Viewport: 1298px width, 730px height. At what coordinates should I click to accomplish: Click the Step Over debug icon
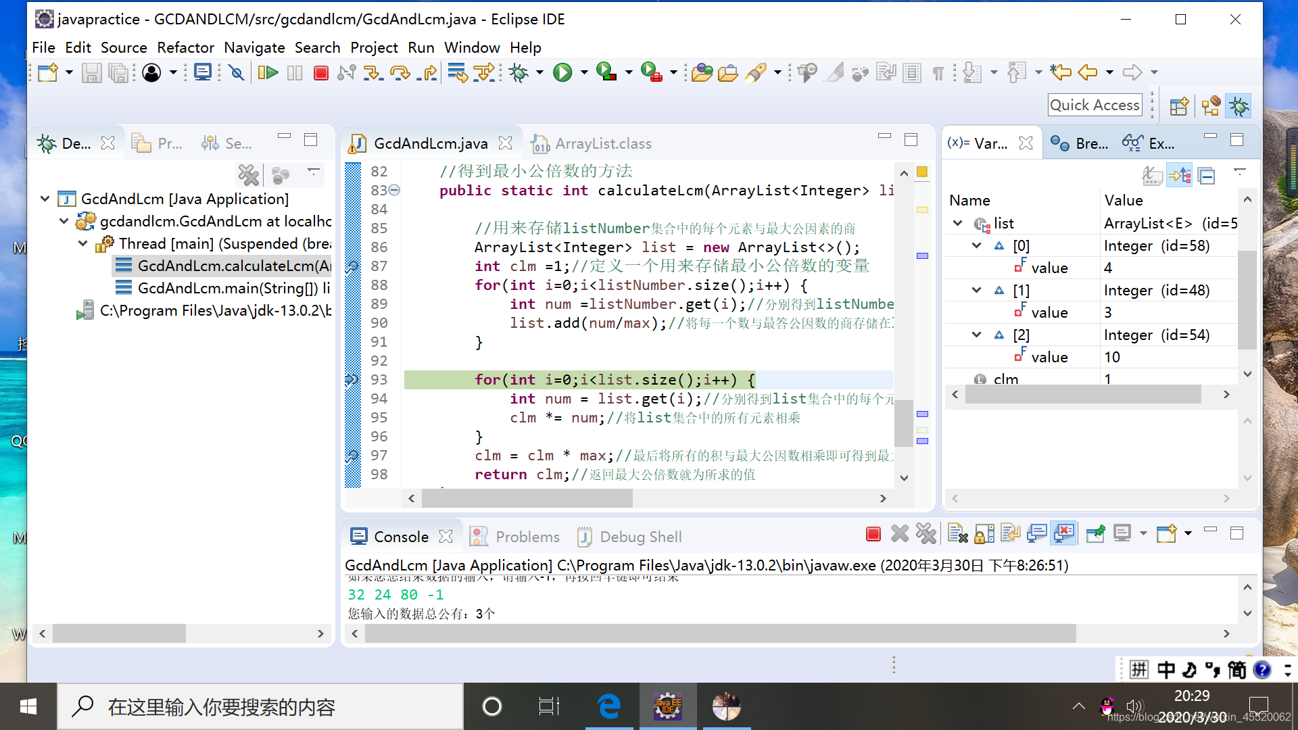click(400, 72)
